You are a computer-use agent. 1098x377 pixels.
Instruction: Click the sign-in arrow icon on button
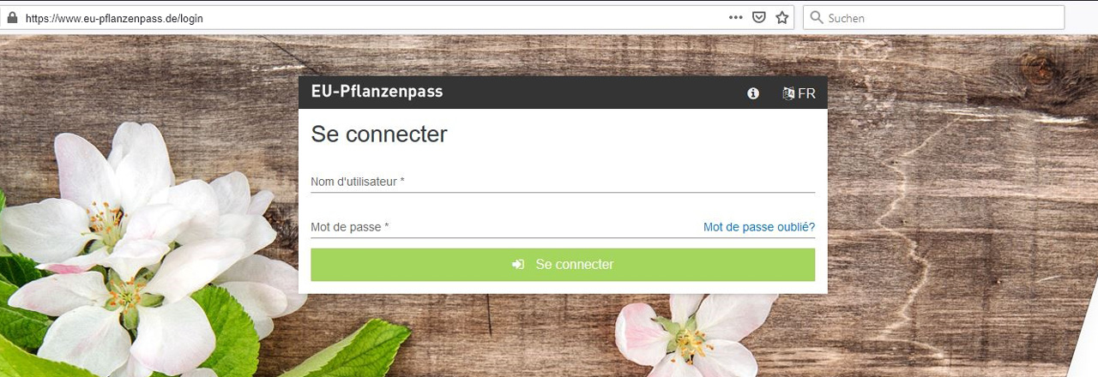point(518,265)
